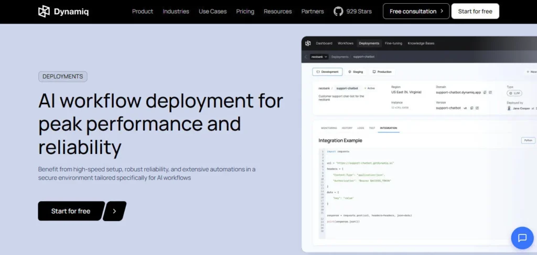
Task: Open the Fine-tuning tab in the preview
Action: pos(393,43)
